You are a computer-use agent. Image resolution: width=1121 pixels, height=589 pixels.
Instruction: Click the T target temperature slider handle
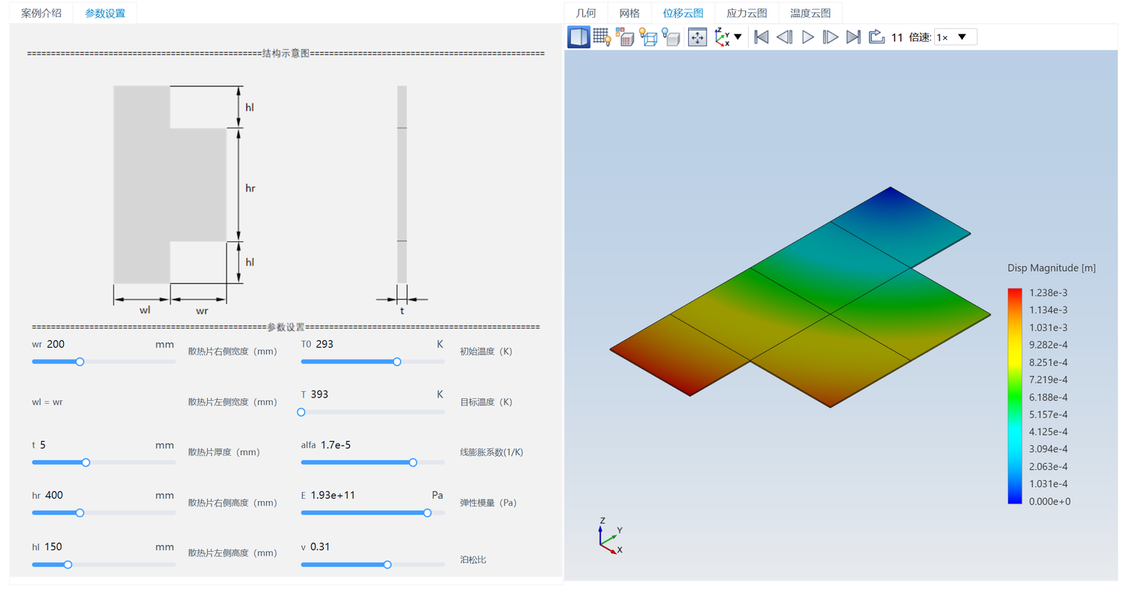point(301,412)
